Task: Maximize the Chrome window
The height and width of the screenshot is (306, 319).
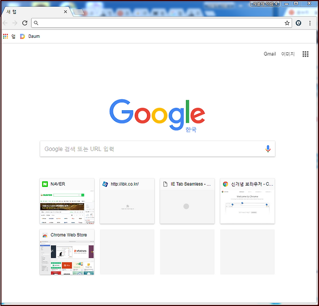Action: (296, 4)
